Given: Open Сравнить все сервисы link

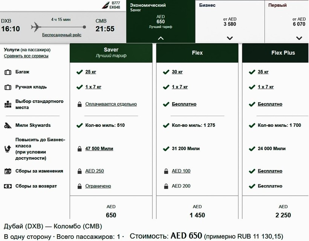Looking at the screenshot, I should click(x=26, y=56).
